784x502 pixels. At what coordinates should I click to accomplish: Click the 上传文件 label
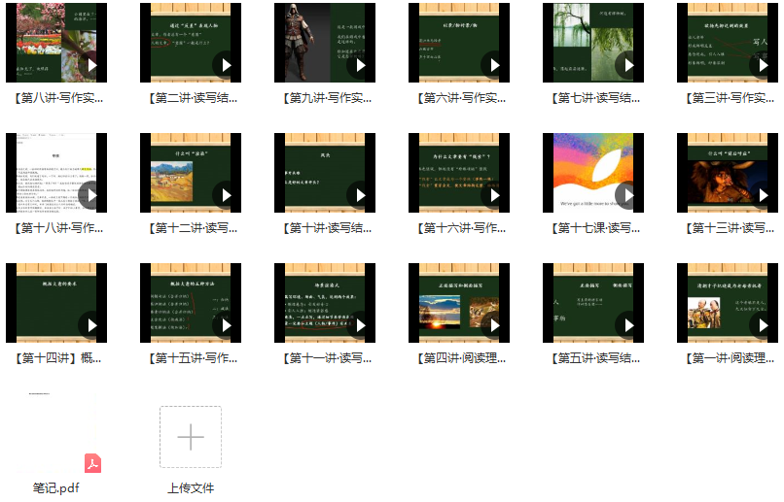(x=191, y=488)
